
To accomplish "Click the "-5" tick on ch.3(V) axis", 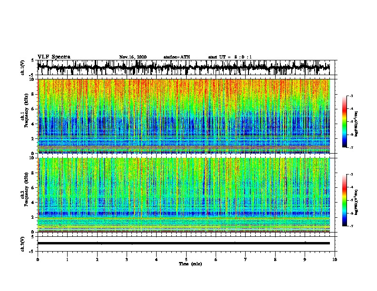I will pyautogui.click(x=32, y=252).
